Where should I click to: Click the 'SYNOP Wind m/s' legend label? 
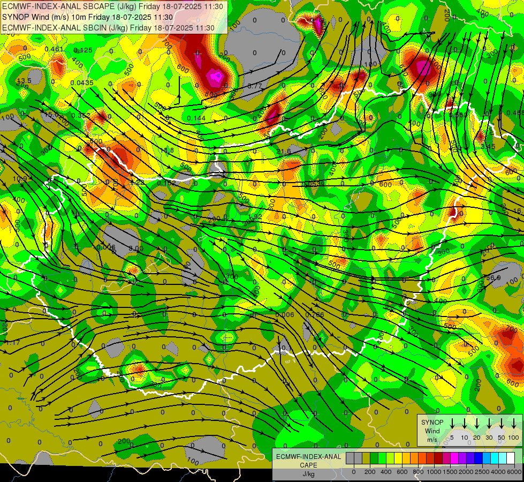click(432, 431)
